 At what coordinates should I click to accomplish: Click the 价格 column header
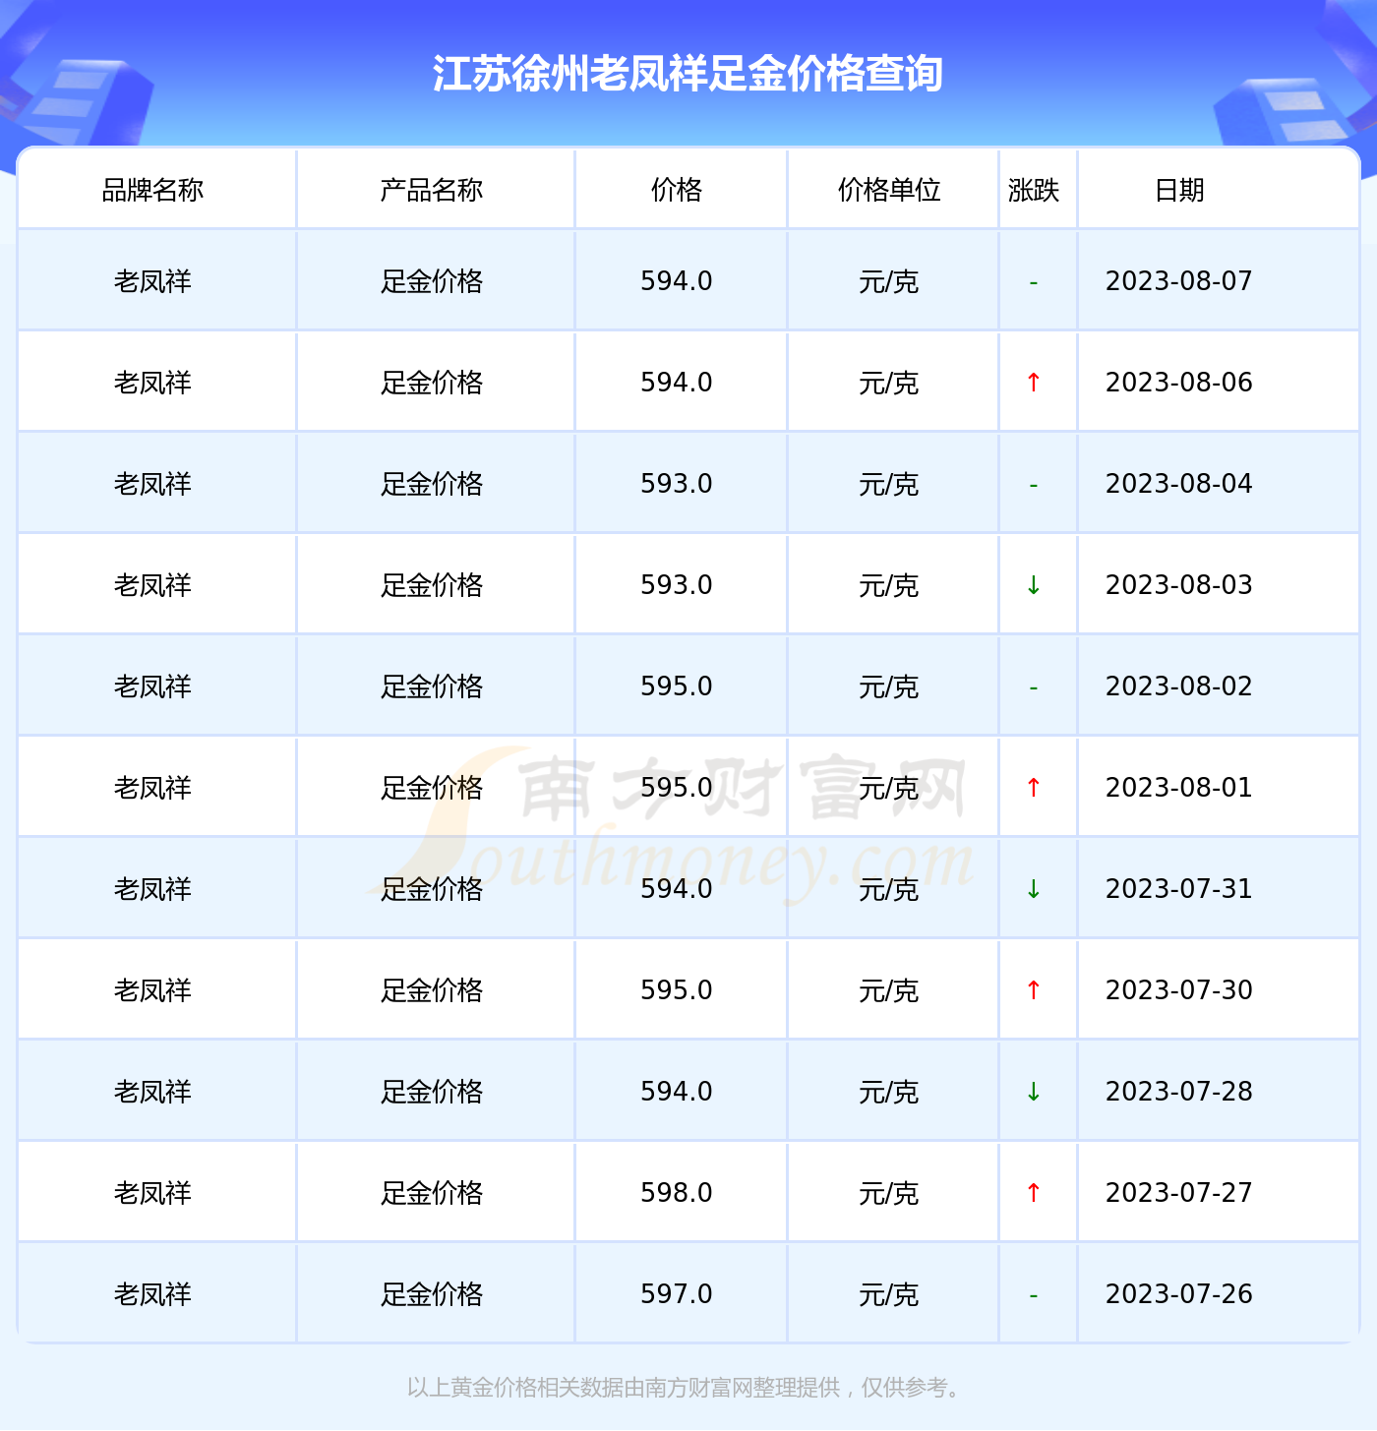[677, 190]
